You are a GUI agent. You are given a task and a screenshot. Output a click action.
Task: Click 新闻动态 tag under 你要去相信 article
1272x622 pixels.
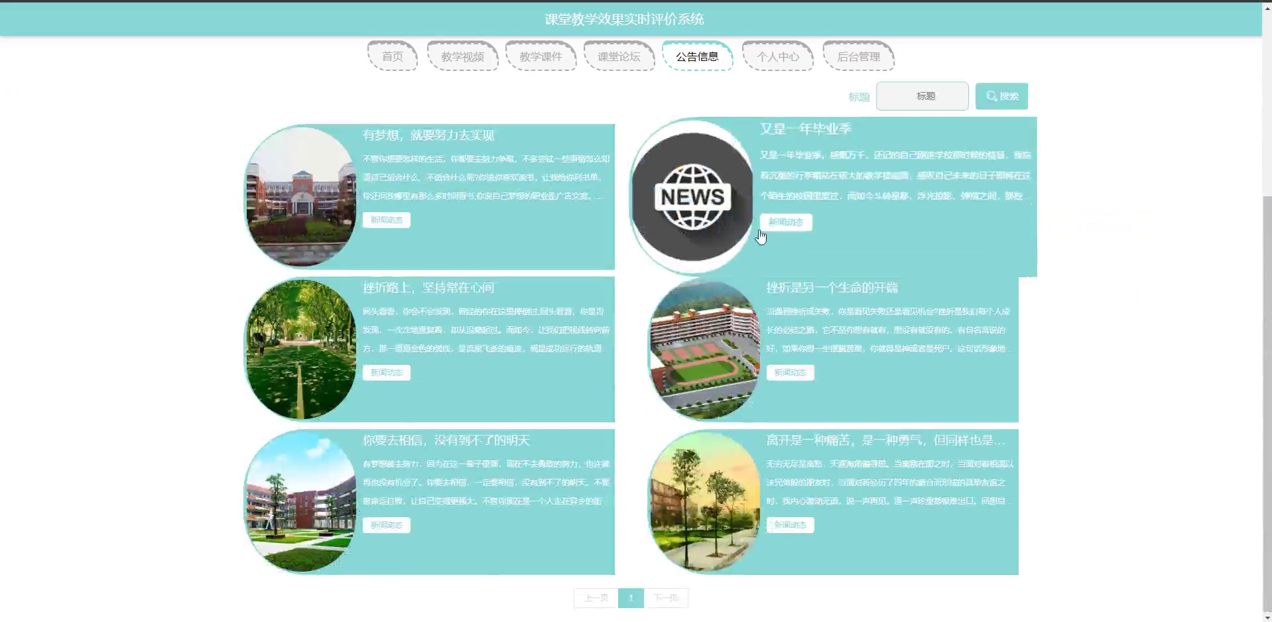pyautogui.click(x=387, y=525)
